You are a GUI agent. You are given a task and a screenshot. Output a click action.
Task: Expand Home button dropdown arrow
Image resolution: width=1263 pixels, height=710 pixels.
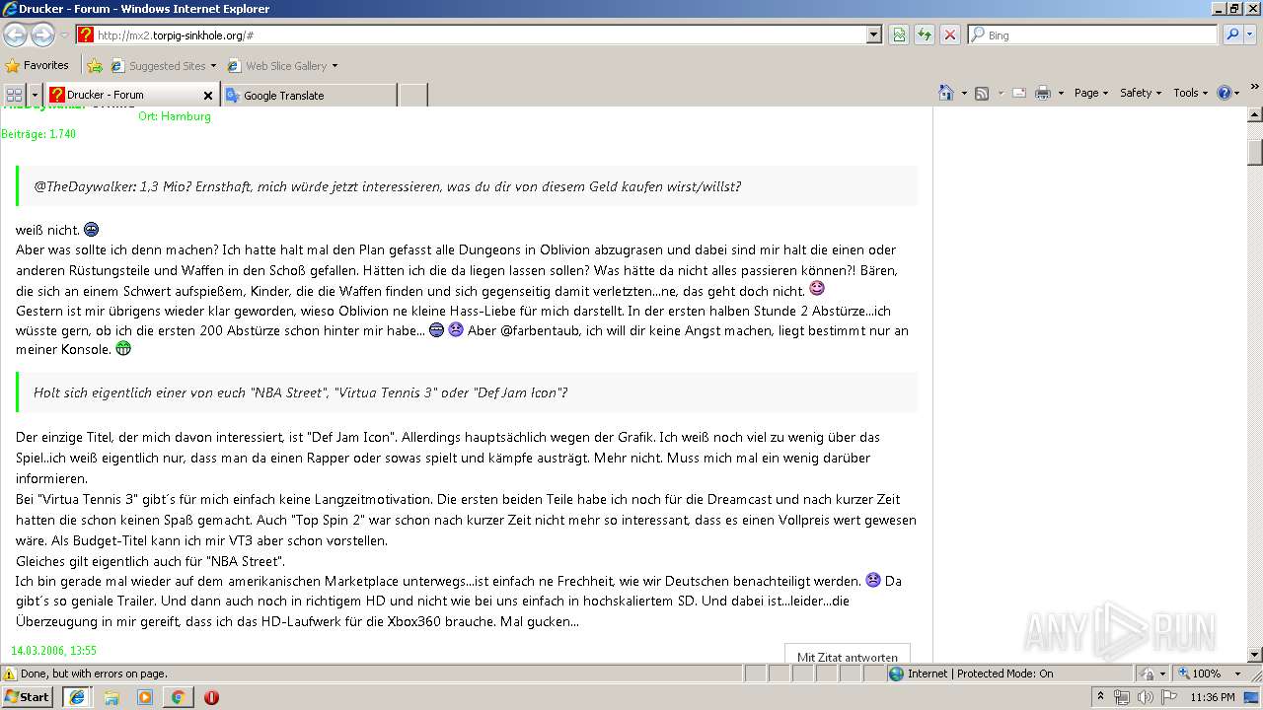tap(964, 93)
